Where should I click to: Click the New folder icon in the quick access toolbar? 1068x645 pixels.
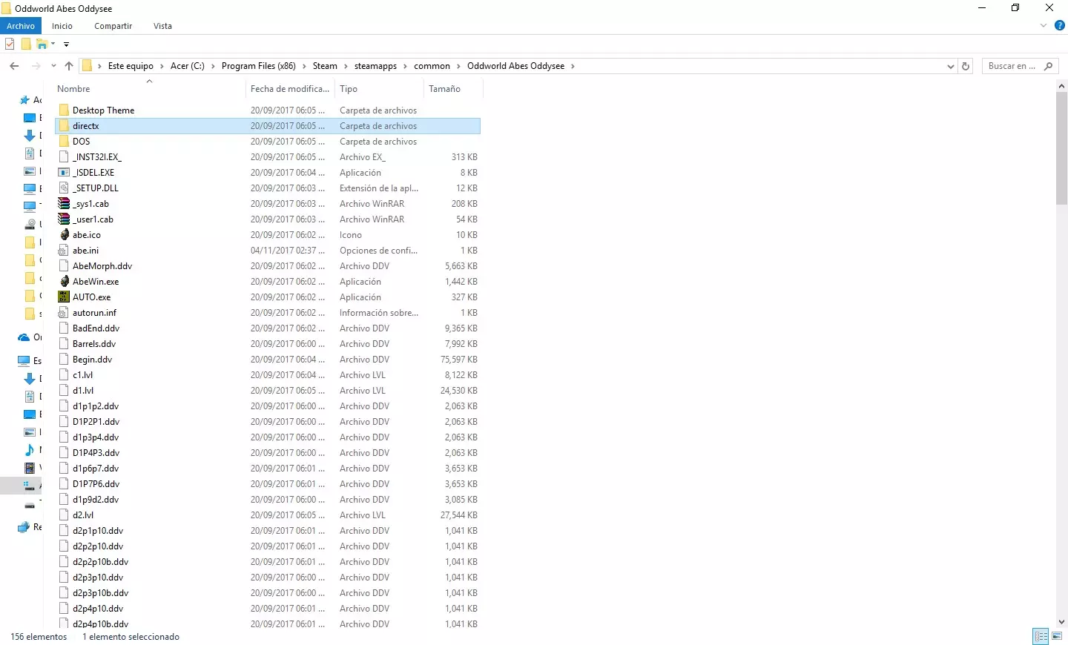(x=26, y=44)
